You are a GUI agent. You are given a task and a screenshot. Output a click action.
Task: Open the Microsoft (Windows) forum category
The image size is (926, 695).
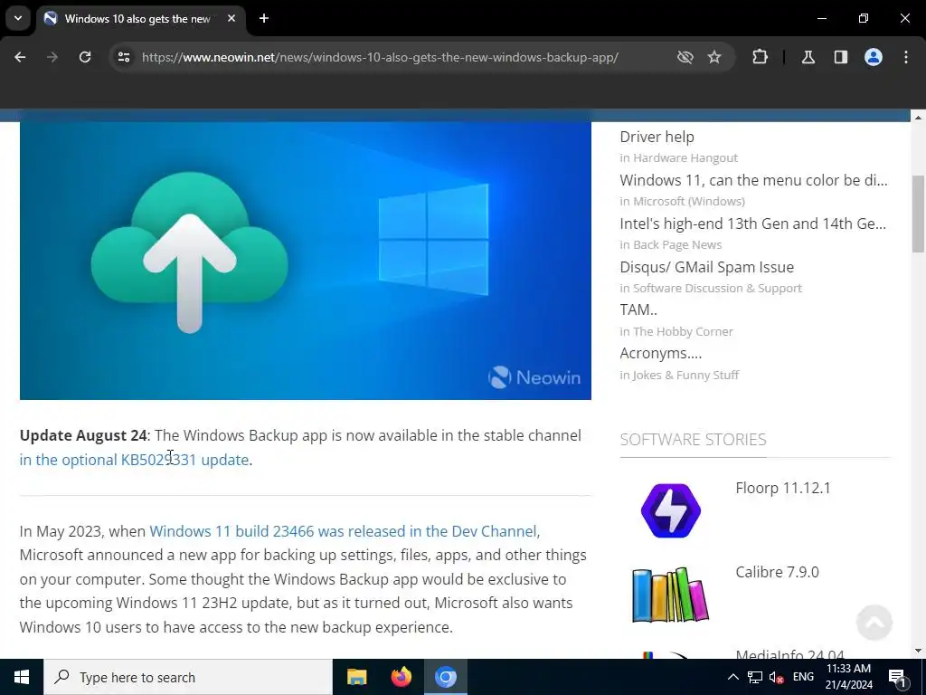[688, 202]
